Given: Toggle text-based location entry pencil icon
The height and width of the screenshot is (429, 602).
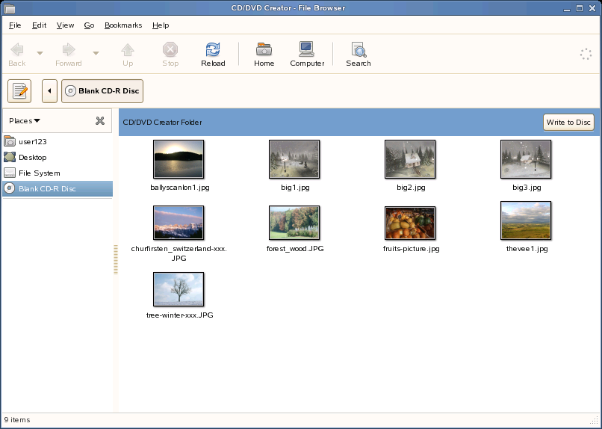Looking at the screenshot, I should (x=19, y=91).
